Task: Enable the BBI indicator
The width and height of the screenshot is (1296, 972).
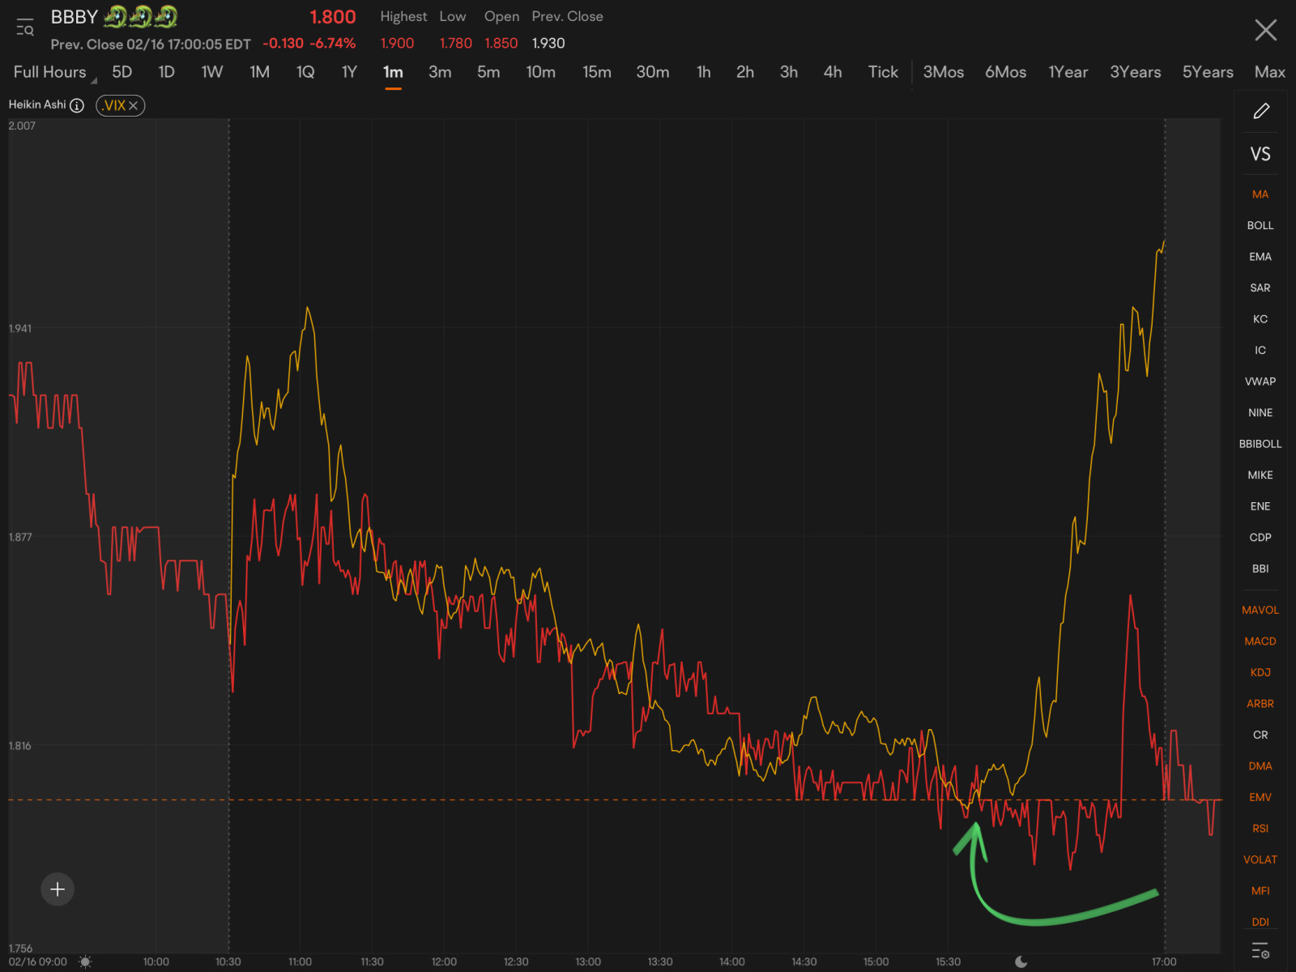Action: (x=1260, y=569)
